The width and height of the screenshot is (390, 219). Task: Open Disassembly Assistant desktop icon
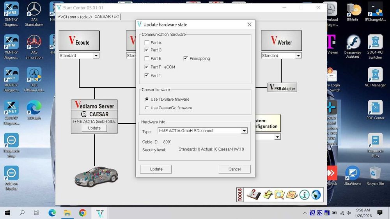[x=353, y=47]
